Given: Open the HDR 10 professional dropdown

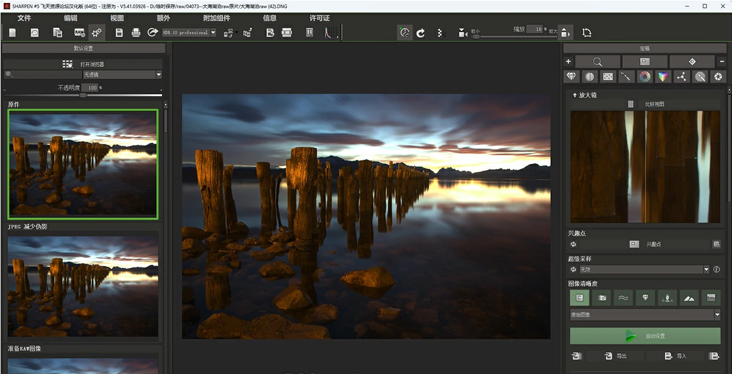Looking at the screenshot, I should (x=189, y=32).
